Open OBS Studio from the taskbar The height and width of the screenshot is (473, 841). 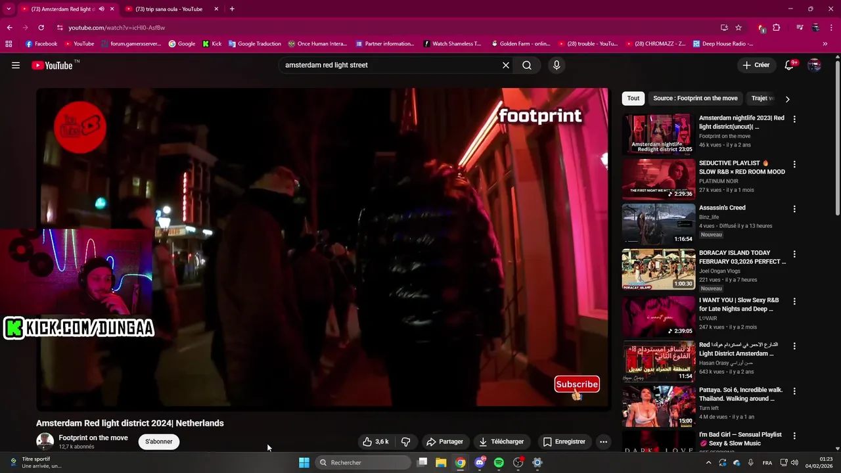coord(518,462)
